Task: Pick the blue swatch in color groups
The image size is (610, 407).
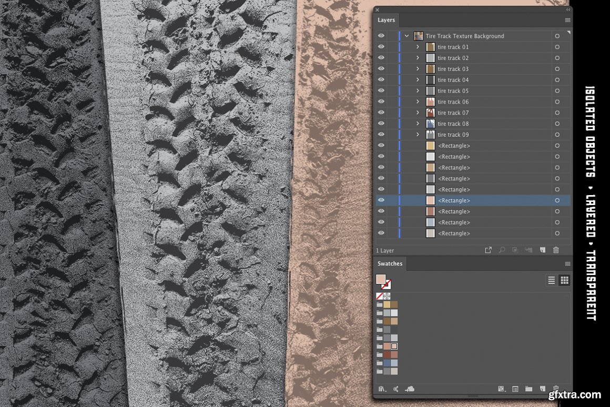Action: point(387,363)
